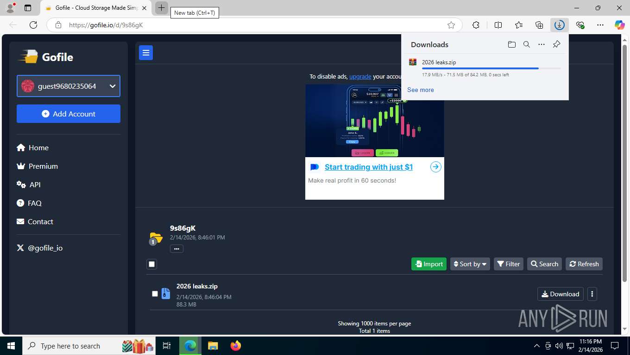Reload the page with refresh icon
Image resolution: width=630 pixels, height=355 pixels.
[x=33, y=25]
